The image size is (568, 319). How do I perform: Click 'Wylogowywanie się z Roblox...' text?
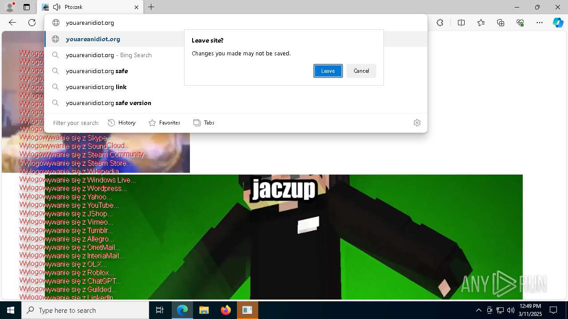click(67, 272)
